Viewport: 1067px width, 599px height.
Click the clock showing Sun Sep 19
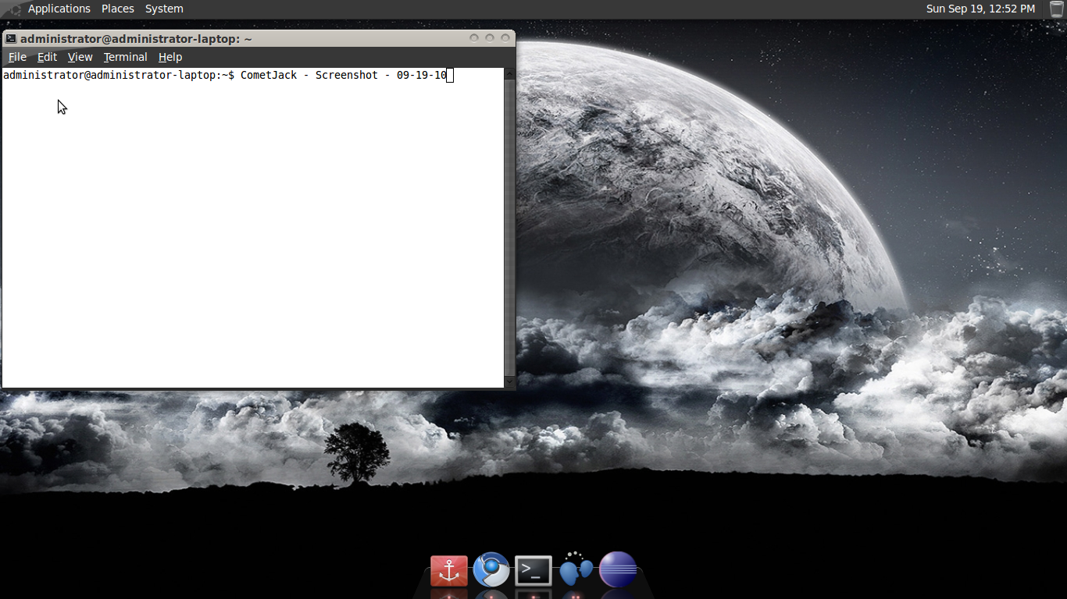[980, 9]
